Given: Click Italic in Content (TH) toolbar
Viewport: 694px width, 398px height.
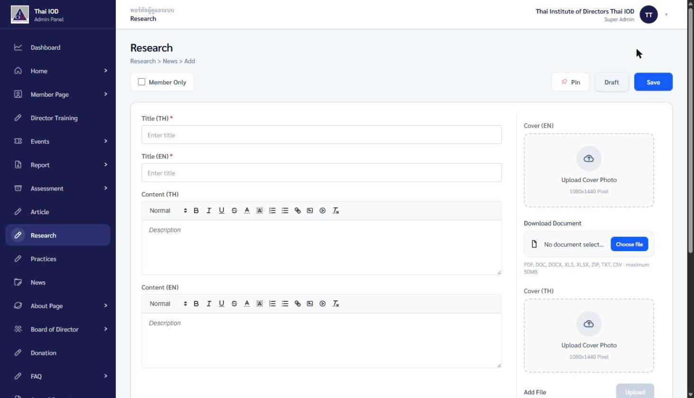Looking at the screenshot, I should (x=209, y=210).
